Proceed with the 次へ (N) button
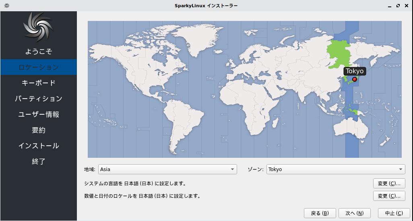Viewport: 413px width, 221px height. [355, 213]
